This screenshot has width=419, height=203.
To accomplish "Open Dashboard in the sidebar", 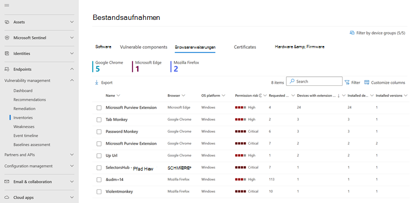I will coord(23,91).
